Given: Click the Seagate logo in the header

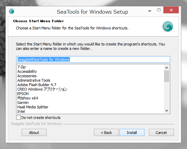Looking at the screenshot, I should tap(168, 26).
